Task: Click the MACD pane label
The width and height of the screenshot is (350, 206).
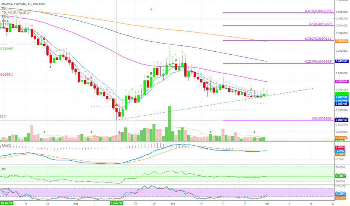Action: 6,145
